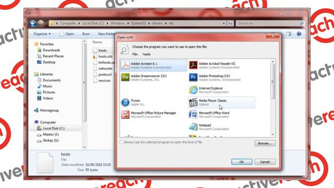
Task: Click Explorer forward arrow button
Action: tap(41, 23)
